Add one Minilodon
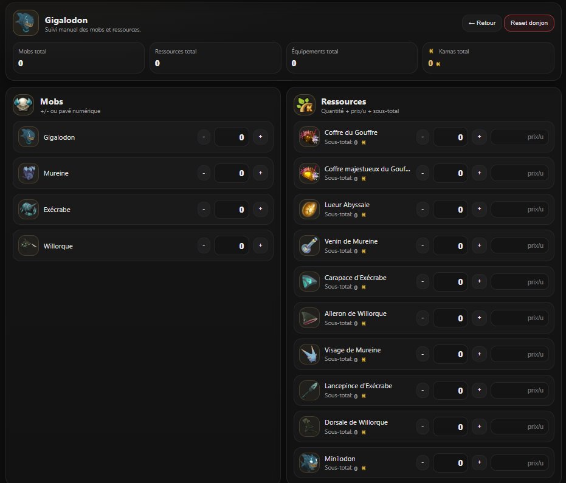The image size is (566, 483). (479, 463)
